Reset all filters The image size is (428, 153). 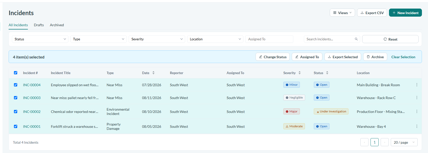[x=390, y=39]
